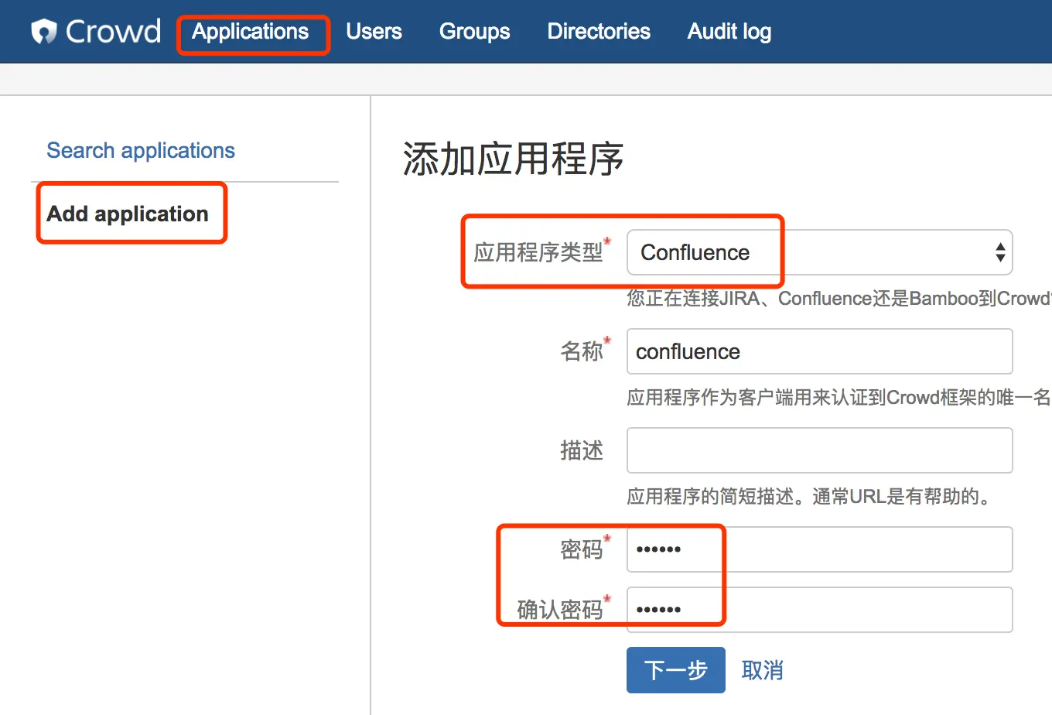1052x715 pixels.
Task: Click the Crowd shield logo icon
Action: pos(44,32)
